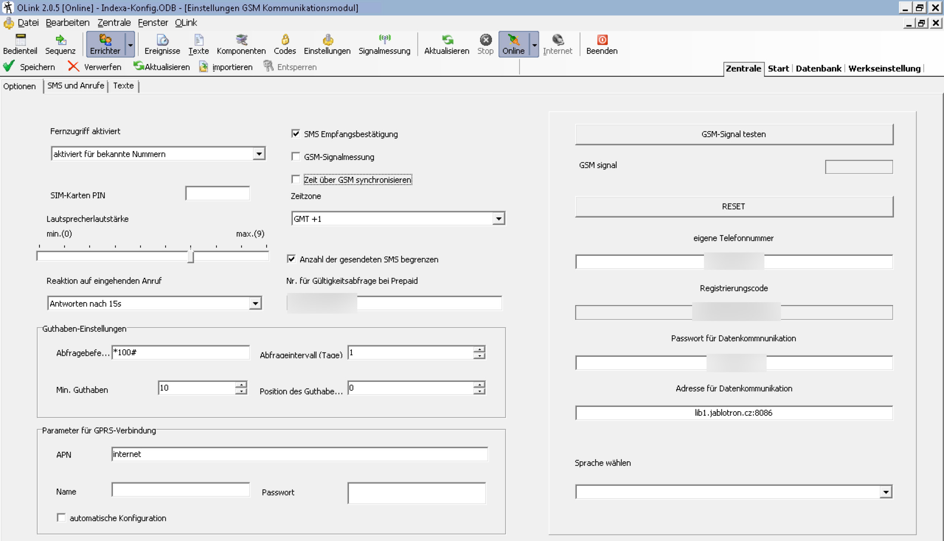Image resolution: width=944 pixels, height=541 pixels.
Task: Click the Lautsprecherlautstärke slider handle
Action: (x=190, y=256)
